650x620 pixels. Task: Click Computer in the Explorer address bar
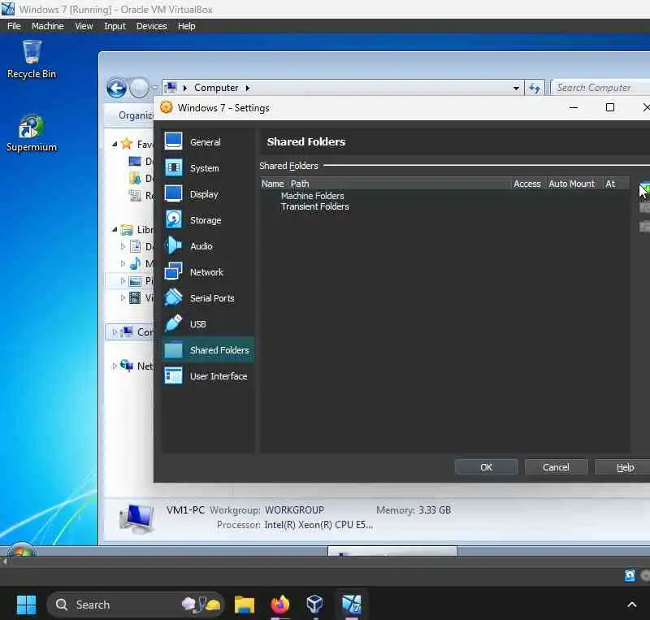point(216,88)
